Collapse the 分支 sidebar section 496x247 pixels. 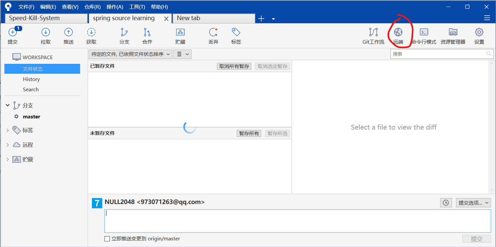click(x=8, y=105)
